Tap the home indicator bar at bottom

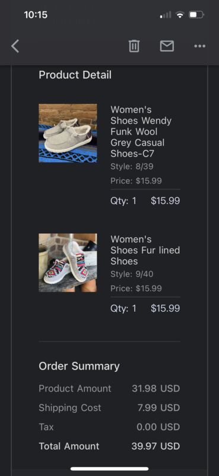point(109,469)
